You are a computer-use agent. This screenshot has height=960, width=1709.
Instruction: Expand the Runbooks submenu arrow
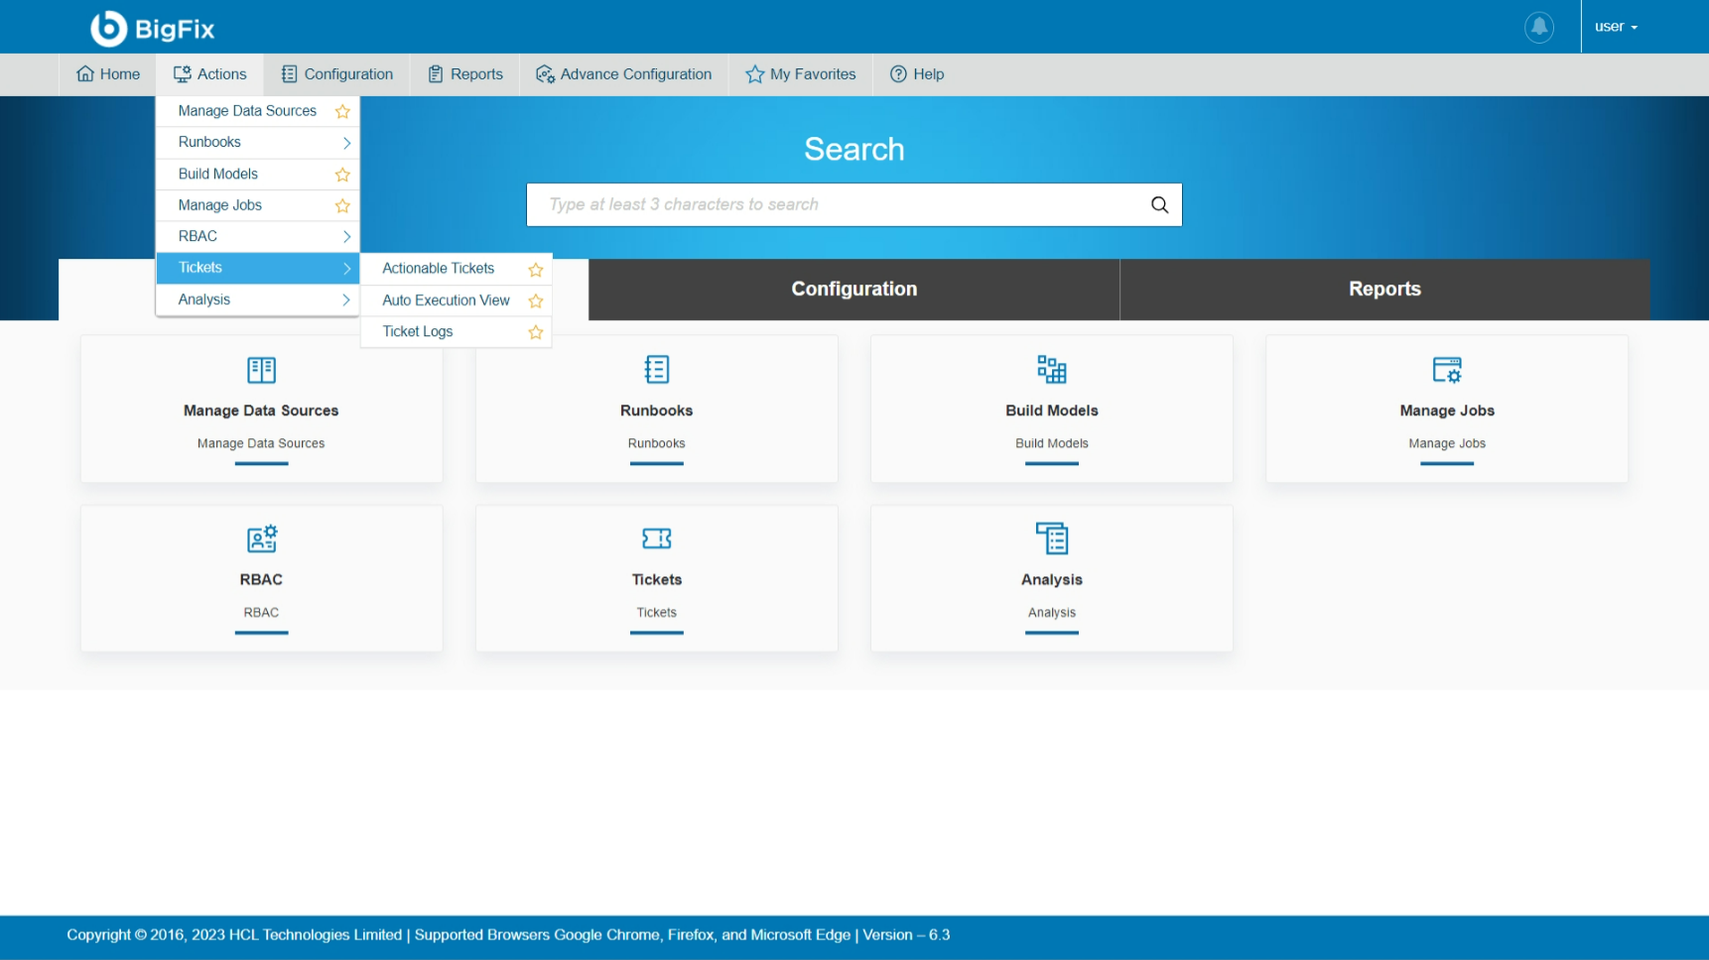pyautogui.click(x=346, y=143)
